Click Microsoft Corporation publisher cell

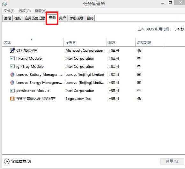point(84,50)
